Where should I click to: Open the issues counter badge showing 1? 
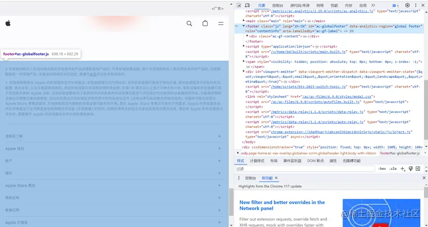[395, 5]
